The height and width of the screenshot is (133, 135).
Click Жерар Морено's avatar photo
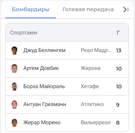tap(14, 123)
